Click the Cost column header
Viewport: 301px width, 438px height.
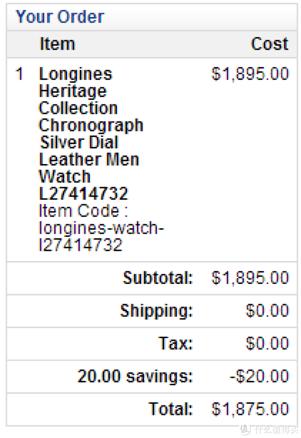click(269, 44)
